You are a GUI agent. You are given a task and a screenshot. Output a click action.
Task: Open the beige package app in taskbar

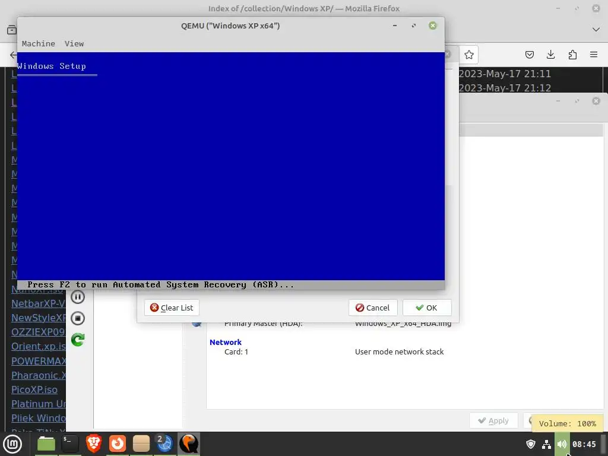pos(141,444)
